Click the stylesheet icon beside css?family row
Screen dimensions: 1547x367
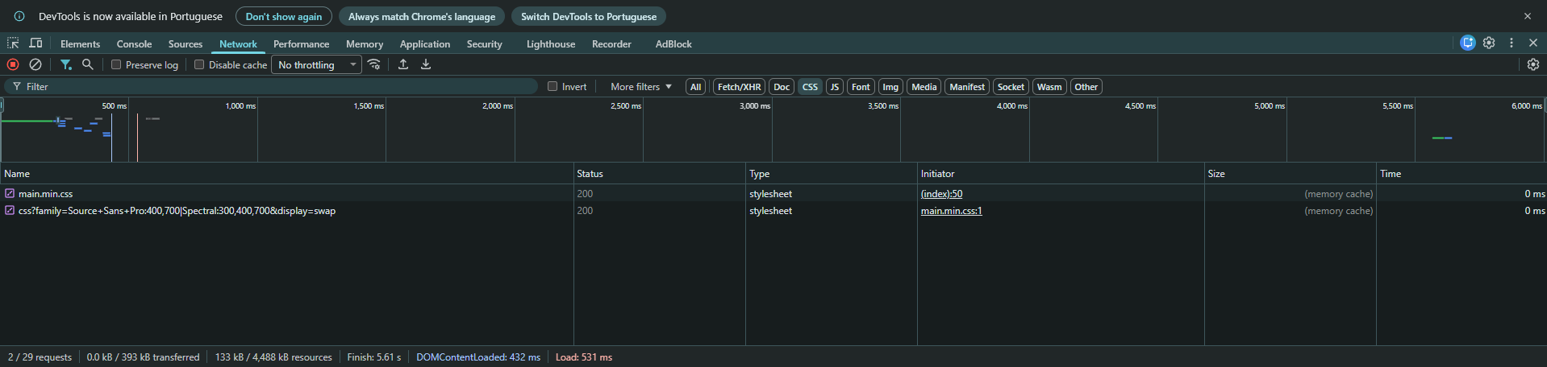pos(10,210)
